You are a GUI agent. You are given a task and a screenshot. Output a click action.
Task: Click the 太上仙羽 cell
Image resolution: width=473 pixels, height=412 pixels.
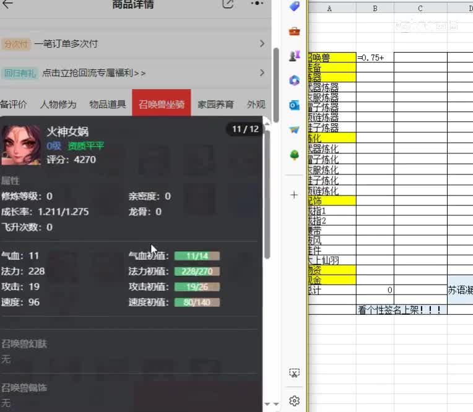point(332,260)
